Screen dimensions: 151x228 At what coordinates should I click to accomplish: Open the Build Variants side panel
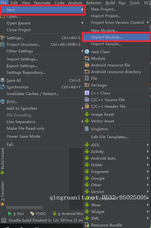3,161
